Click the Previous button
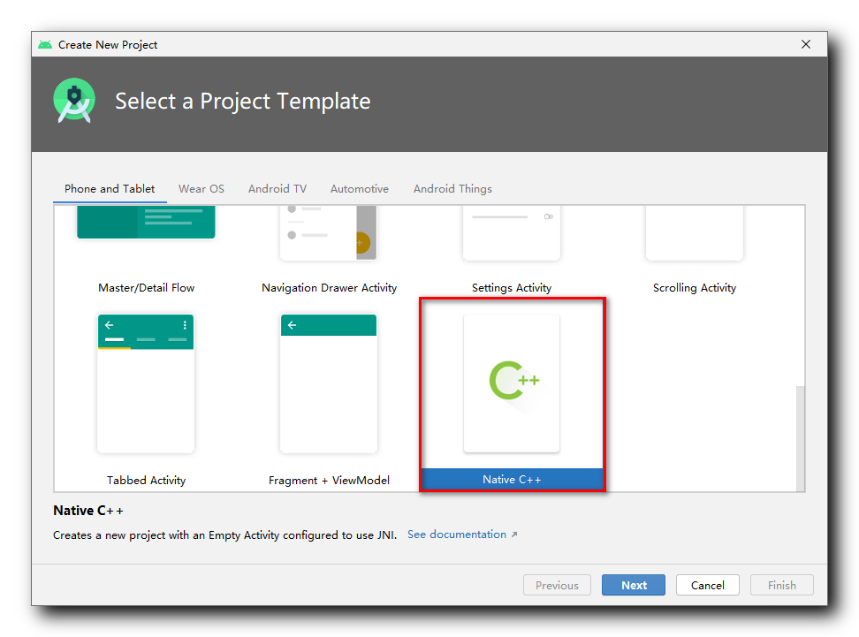 [x=557, y=585]
